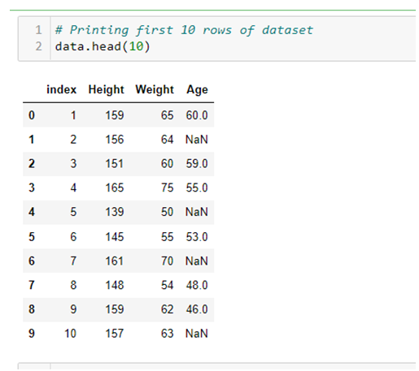Click Age value 48.0 in row 7
The image size is (419, 371).
tap(197, 285)
